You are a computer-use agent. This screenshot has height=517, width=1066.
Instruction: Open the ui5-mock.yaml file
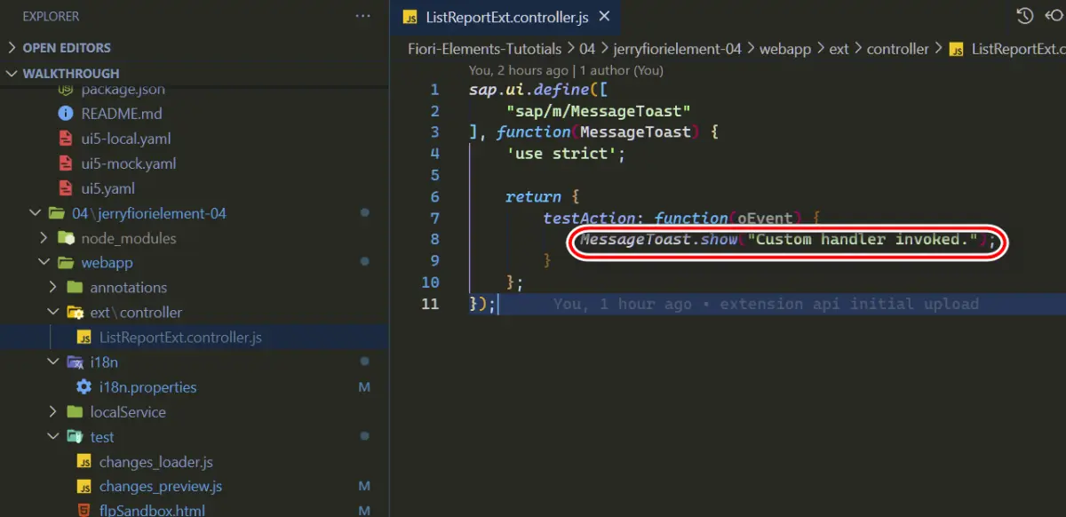129,163
